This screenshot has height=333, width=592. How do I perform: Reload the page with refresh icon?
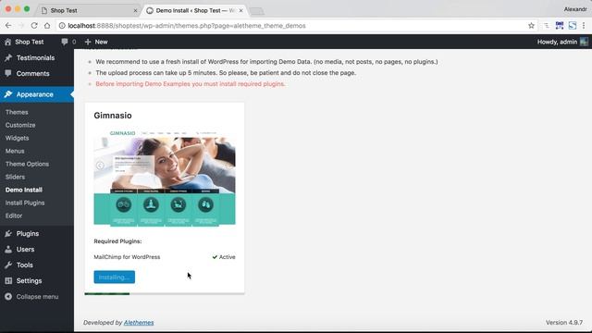[34, 26]
